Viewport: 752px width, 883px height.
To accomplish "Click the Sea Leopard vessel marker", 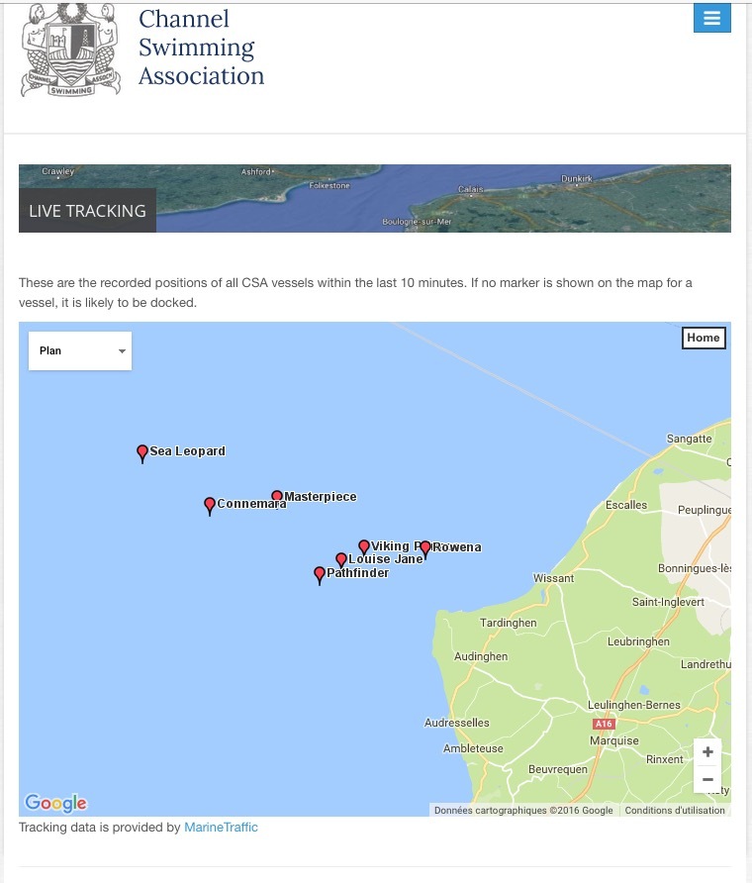I will (x=142, y=453).
